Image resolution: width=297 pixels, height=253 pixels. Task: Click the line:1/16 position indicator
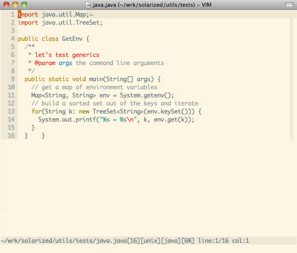tap(212, 241)
